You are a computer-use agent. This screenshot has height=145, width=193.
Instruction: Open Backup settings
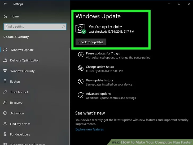tap(15, 82)
